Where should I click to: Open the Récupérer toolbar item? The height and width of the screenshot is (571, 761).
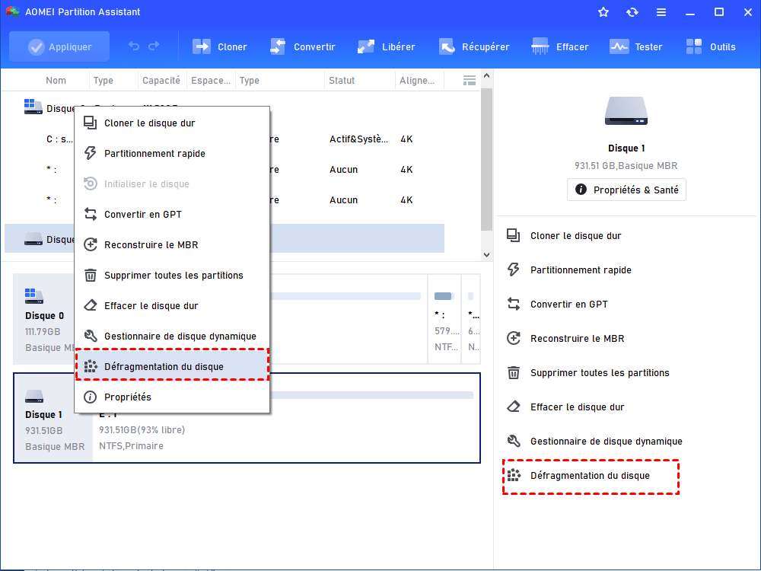[473, 46]
